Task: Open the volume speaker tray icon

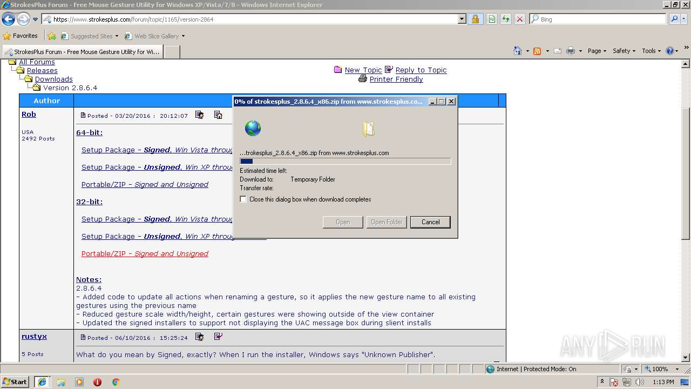Action: pyautogui.click(x=640, y=382)
